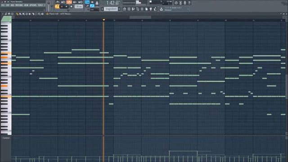Click the play/pause transport button

pos(62,6)
